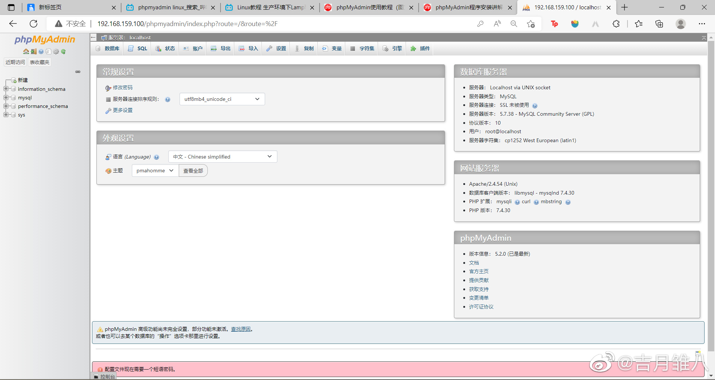715x380 pixels.
Task: Click the browser refresh button
Action: tap(34, 24)
